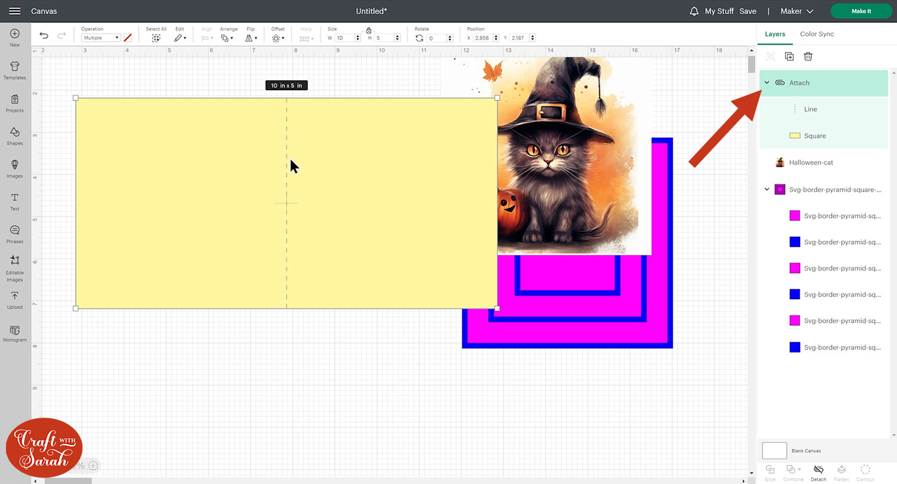This screenshot has height=484, width=897.
Task: Open the Monogram tool
Action: pos(14,332)
